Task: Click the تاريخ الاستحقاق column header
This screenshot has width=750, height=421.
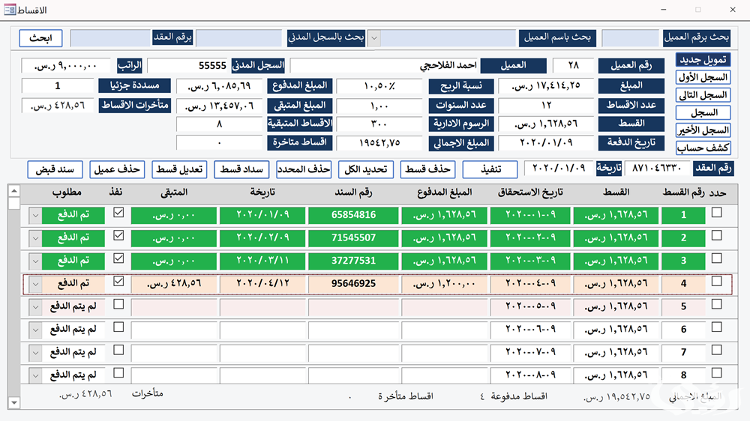Action: pyautogui.click(x=530, y=192)
